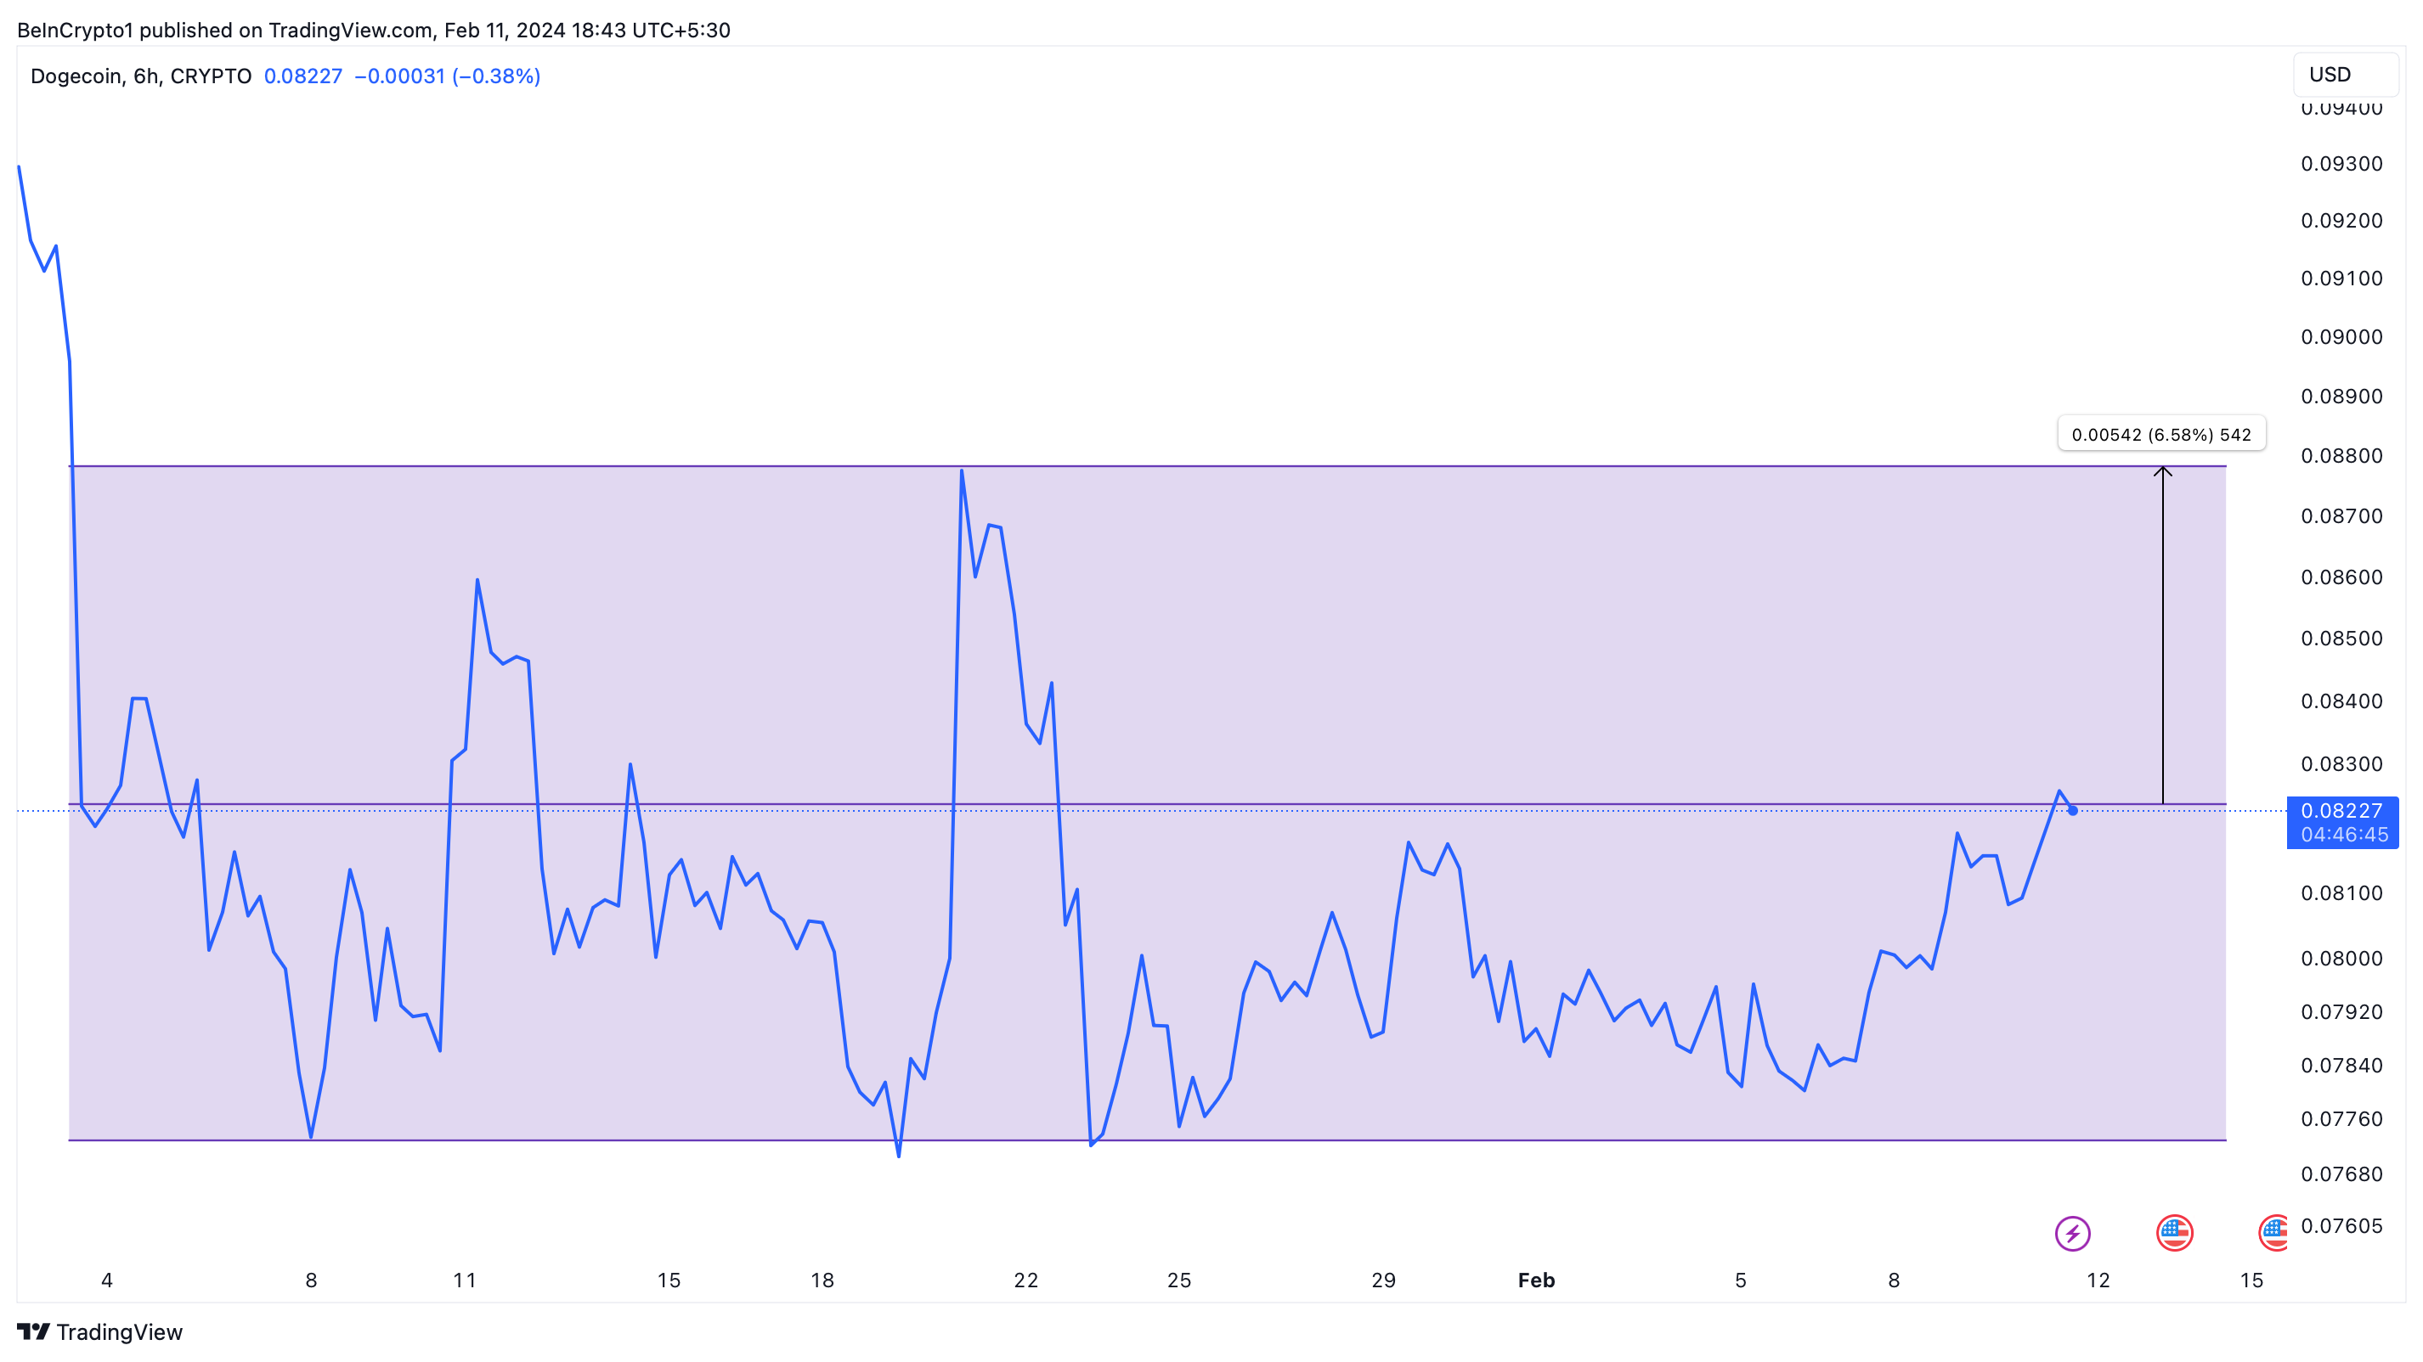Click the Dogecoin, 6h, CRYPTO symbol title
The image size is (2423, 1362).
click(x=141, y=76)
